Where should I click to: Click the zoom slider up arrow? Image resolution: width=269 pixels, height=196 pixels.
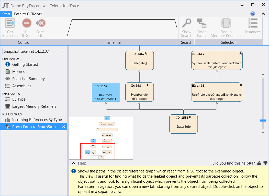click(263, 74)
